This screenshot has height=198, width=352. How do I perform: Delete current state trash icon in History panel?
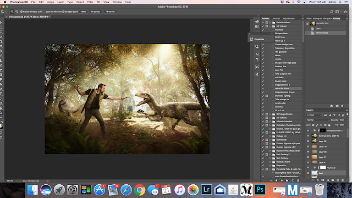point(342,106)
